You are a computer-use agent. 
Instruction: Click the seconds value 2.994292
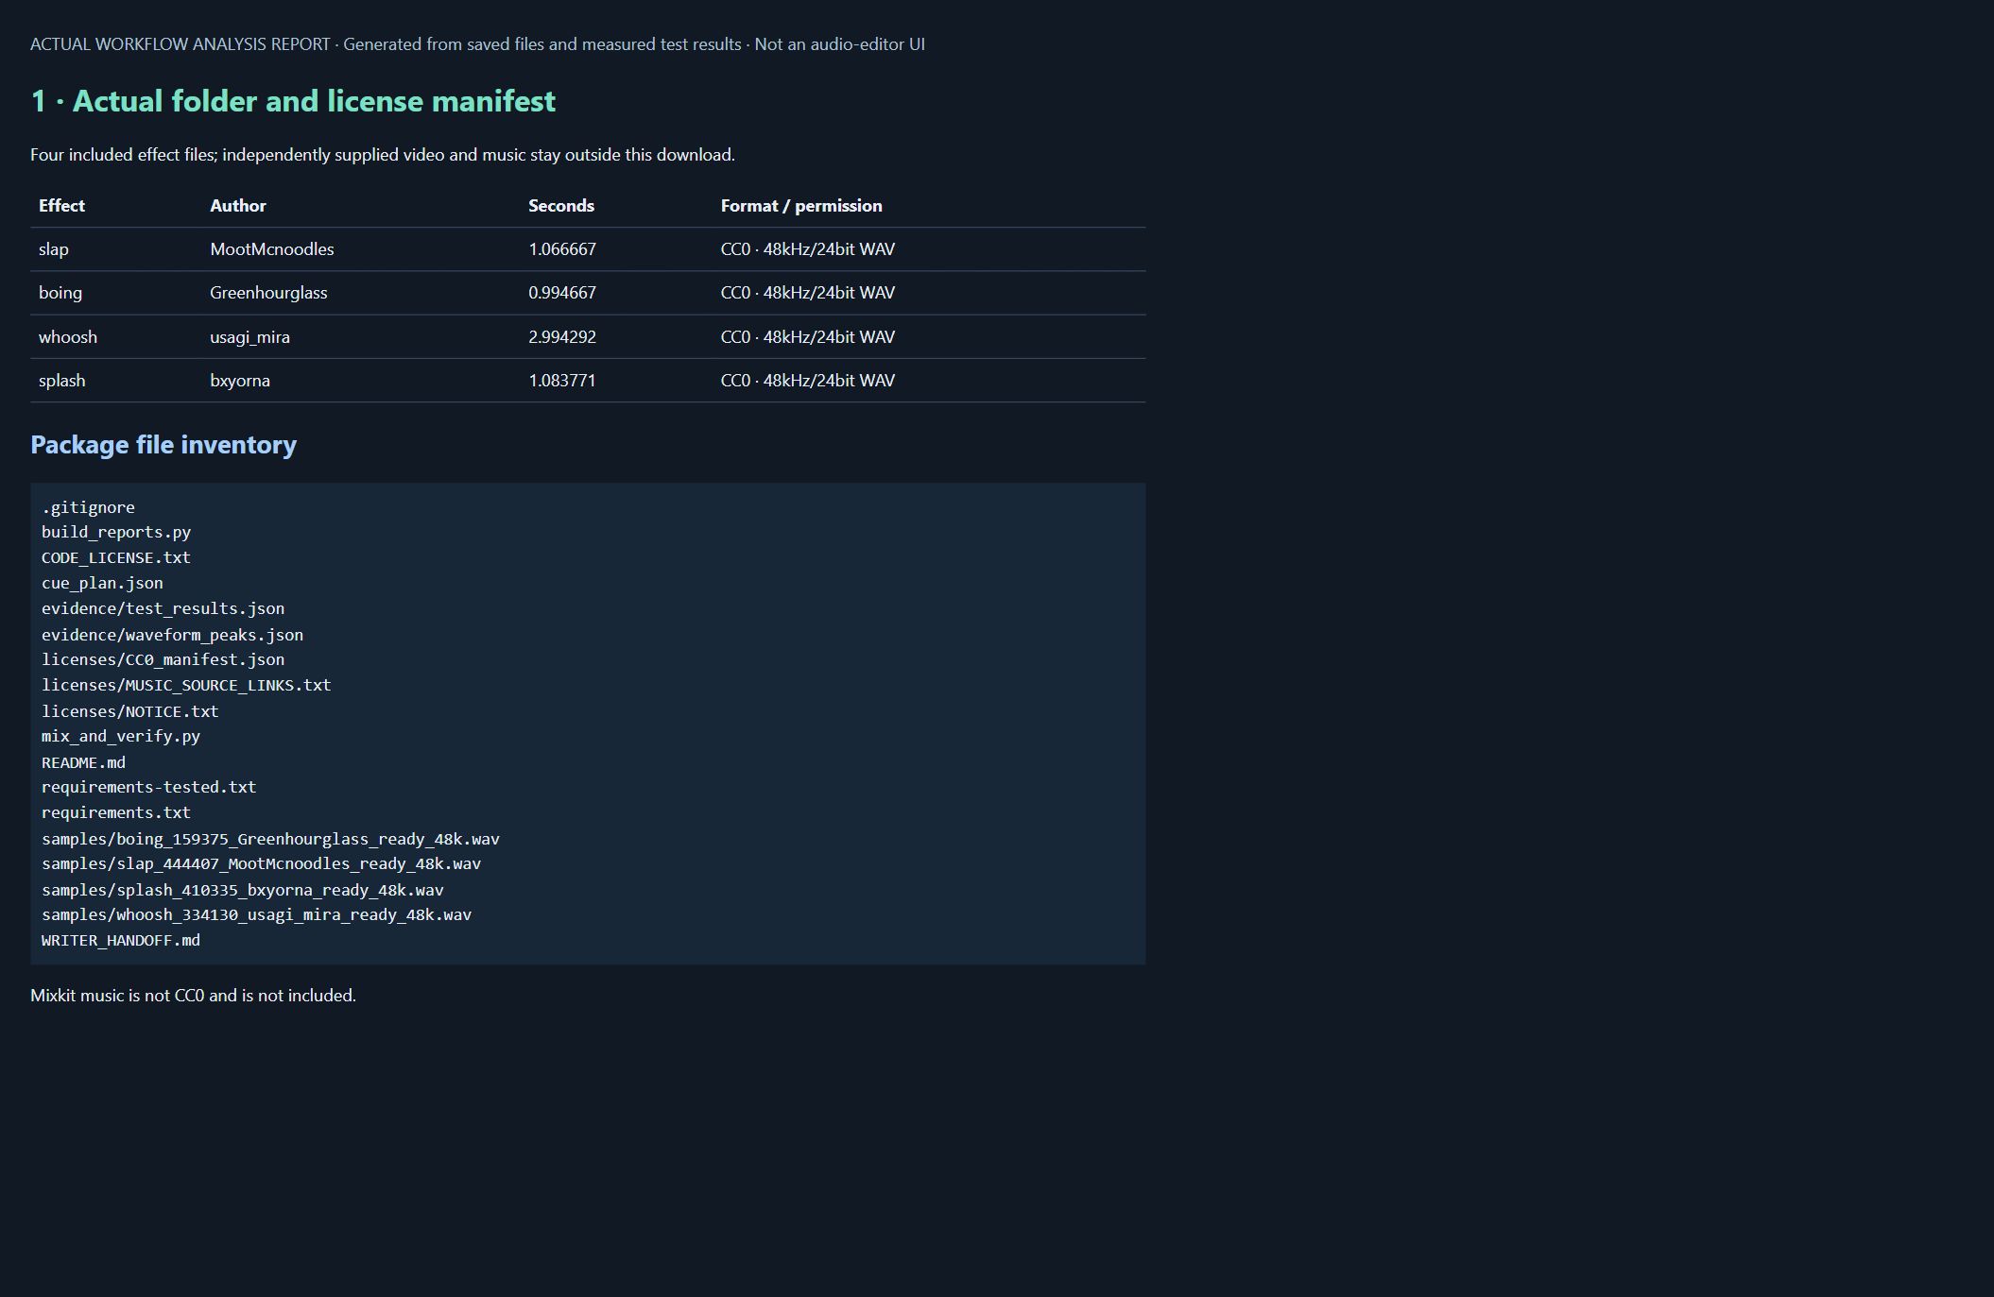coord(562,337)
